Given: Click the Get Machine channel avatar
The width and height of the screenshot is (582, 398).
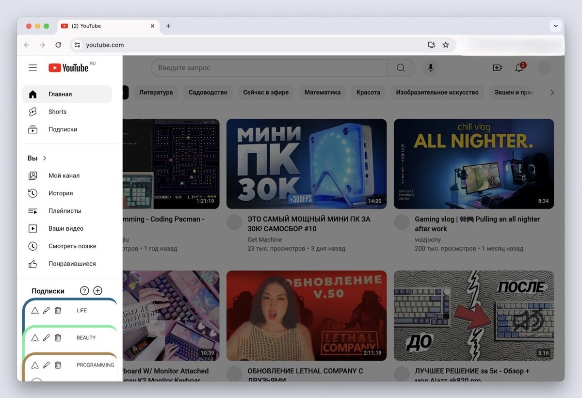Looking at the screenshot, I should 234,223.
